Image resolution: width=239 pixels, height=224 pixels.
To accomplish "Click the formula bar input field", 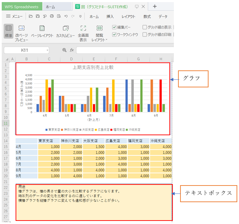I will point(125,50).
